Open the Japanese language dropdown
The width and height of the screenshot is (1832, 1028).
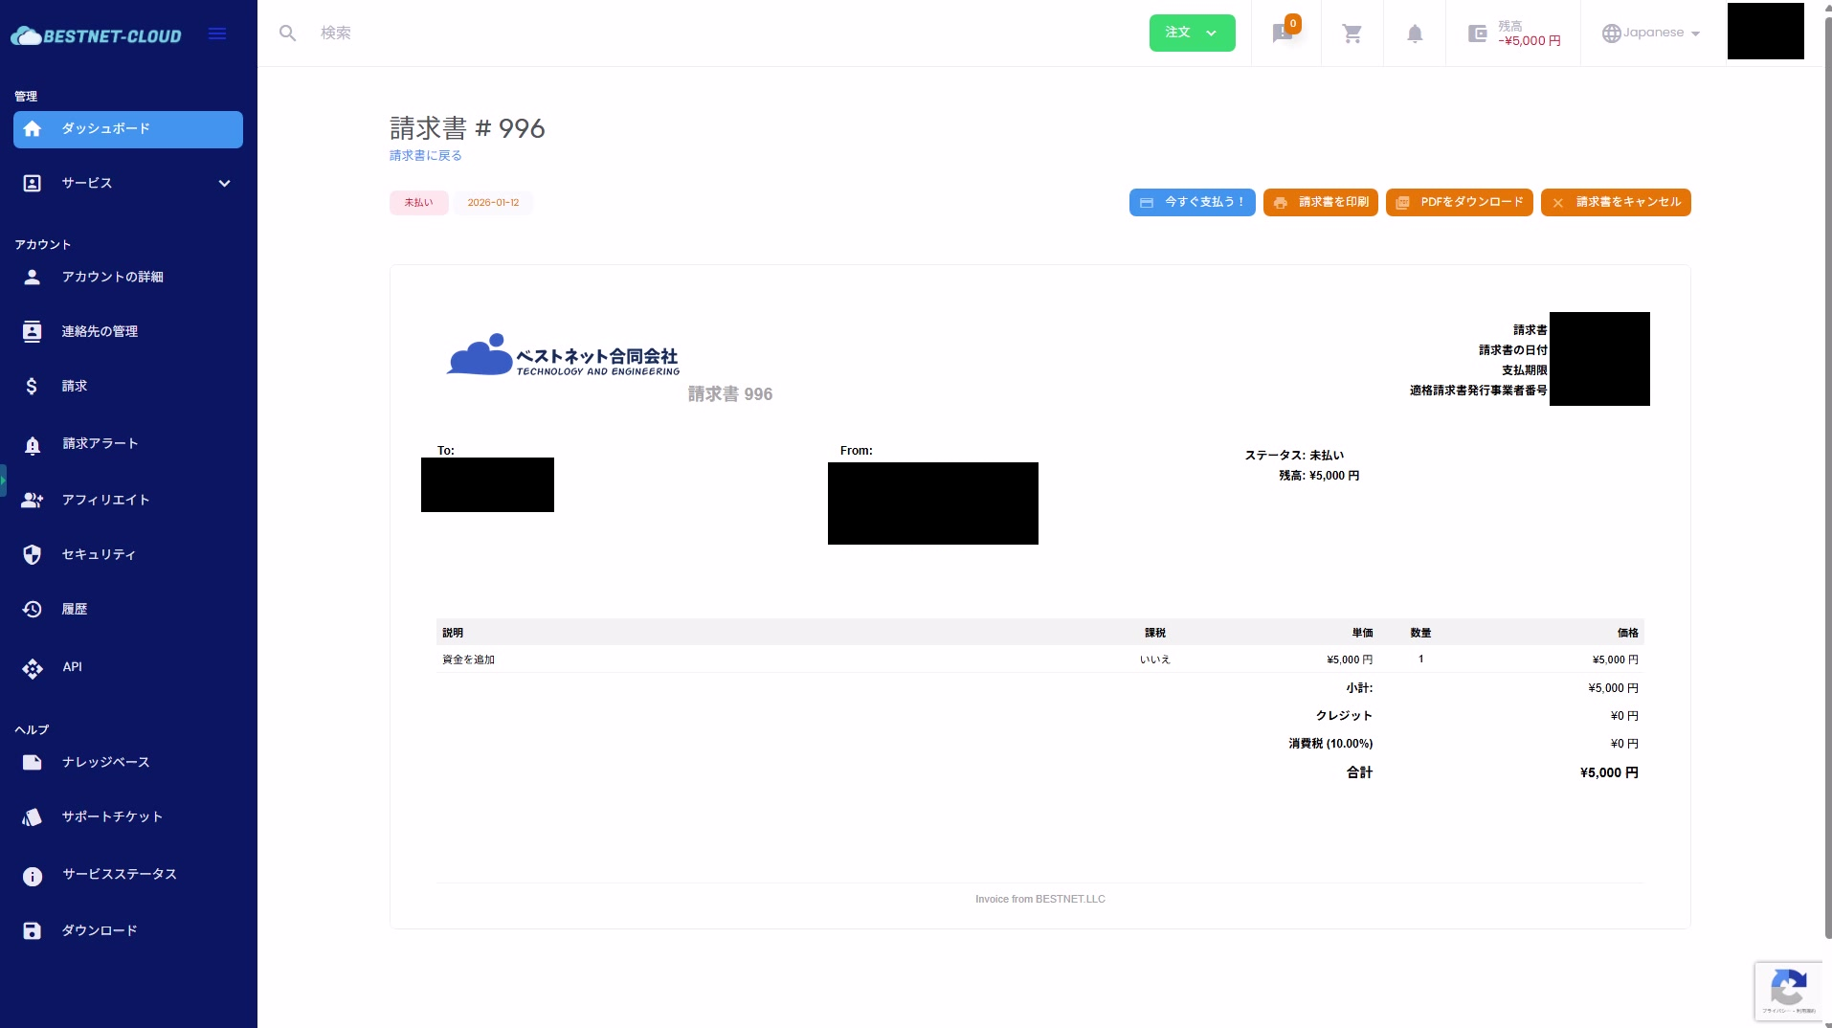click(x=1650, y=32)
